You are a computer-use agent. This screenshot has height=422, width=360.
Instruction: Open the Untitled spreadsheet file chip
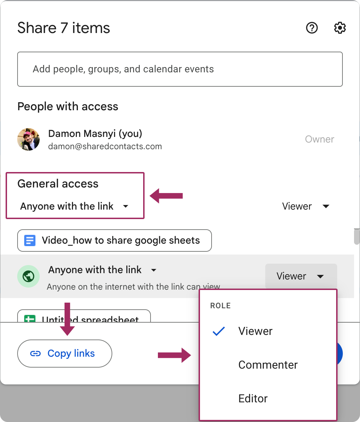[x=84, y=316]
